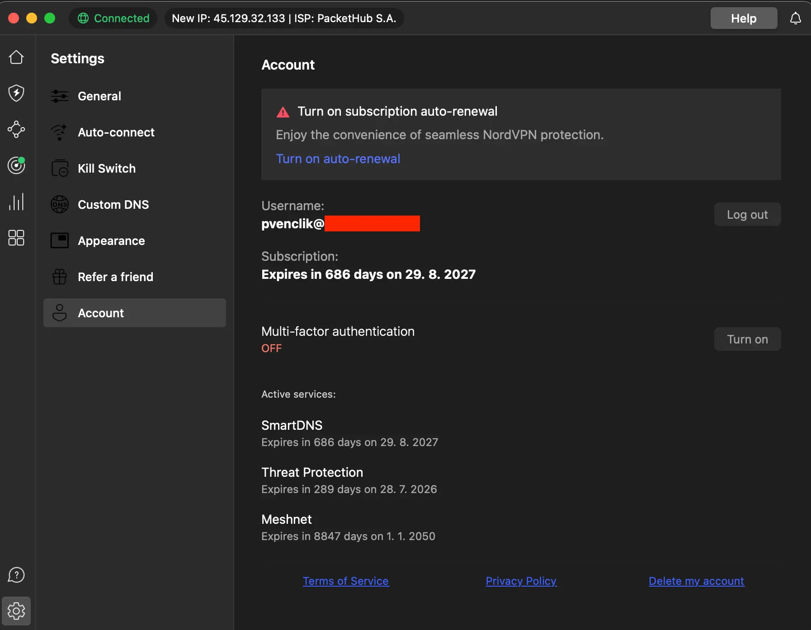
Task: Open the Kill Switch settings section
Action: click(106, 168)
